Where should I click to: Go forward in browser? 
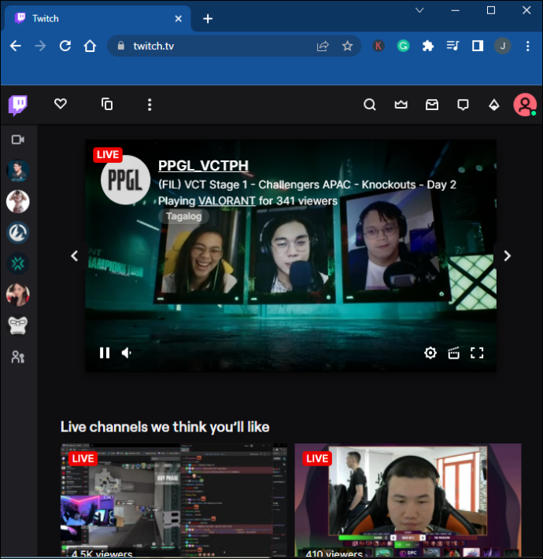[40, 46]
